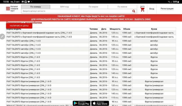Tap the Wi-Fi signal status icon
Viewport: 182px width, 106px height.
[169, 2]
